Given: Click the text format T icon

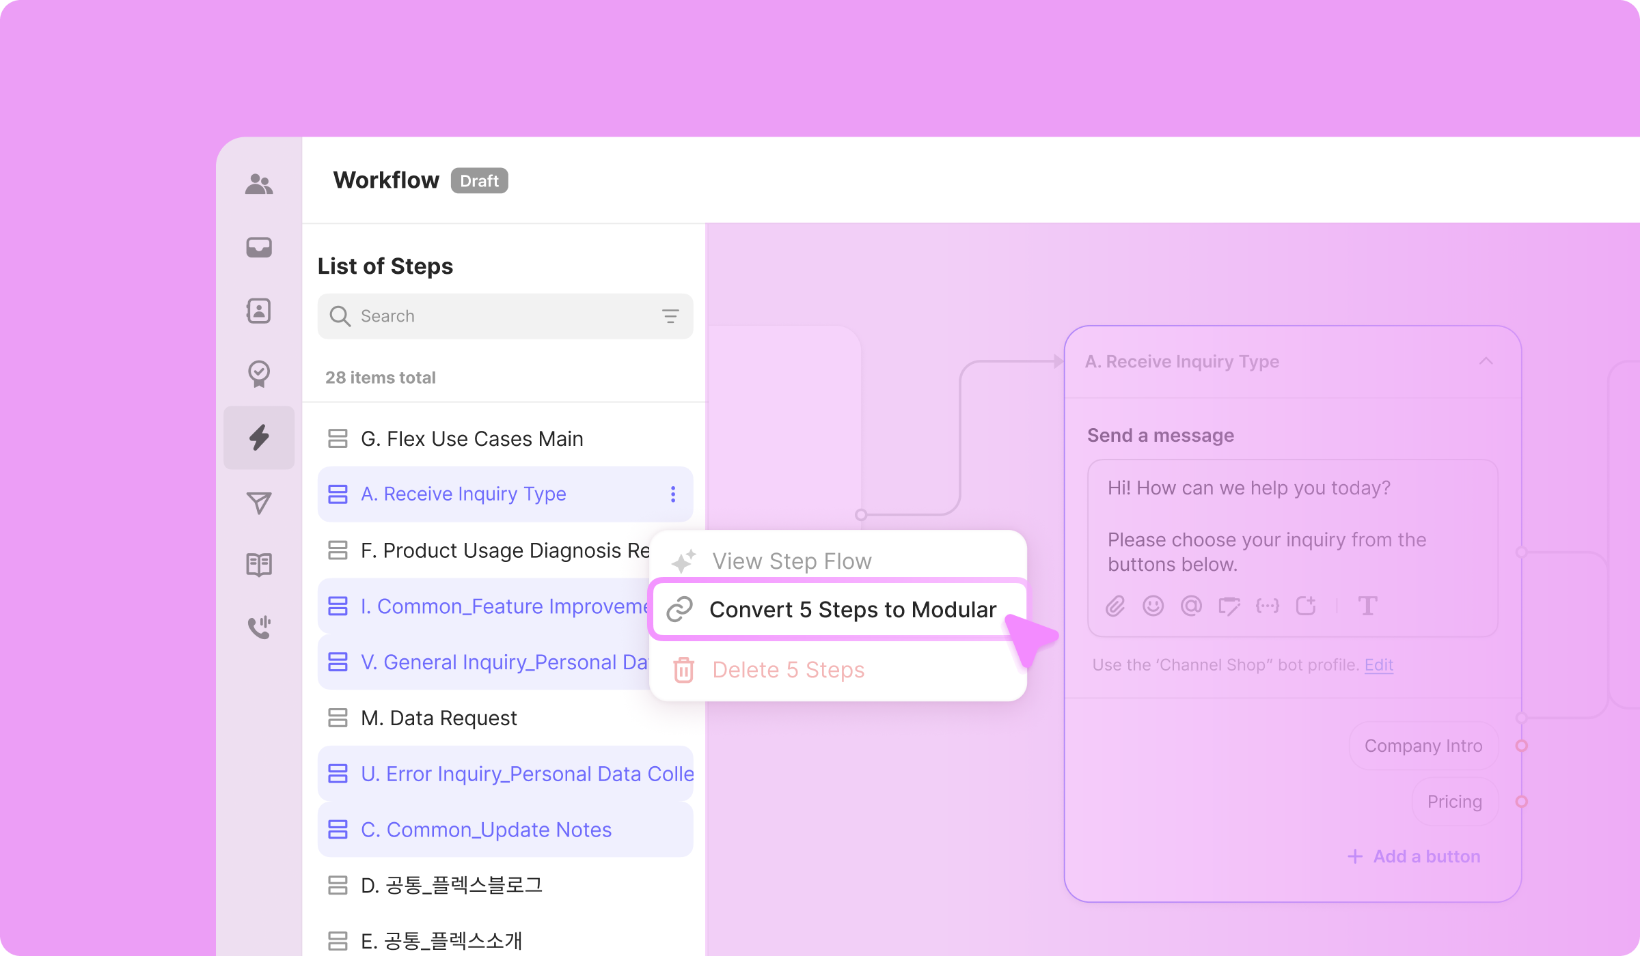Looking at the screenshot, I should tap(1367, 606).
